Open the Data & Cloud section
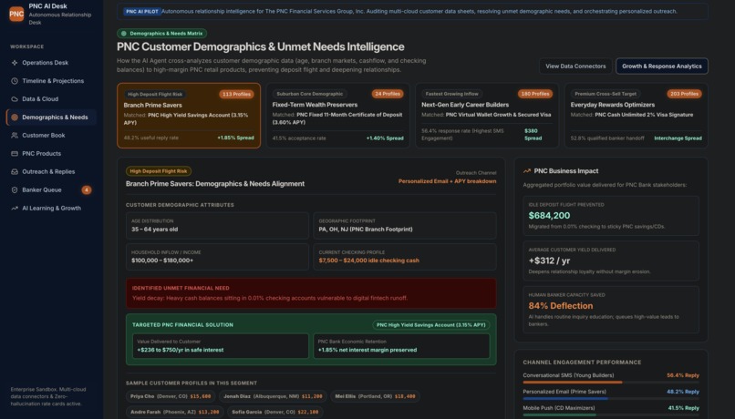This screenshot has width=735, height=419. (x=52, y=99)
